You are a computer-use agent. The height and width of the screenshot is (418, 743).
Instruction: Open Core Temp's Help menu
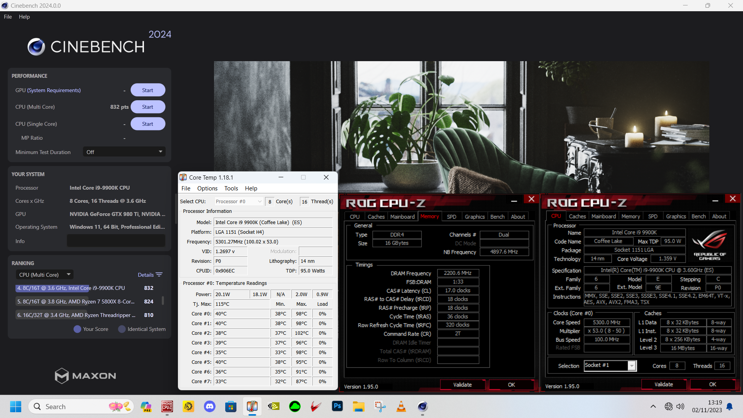[251, 188]
